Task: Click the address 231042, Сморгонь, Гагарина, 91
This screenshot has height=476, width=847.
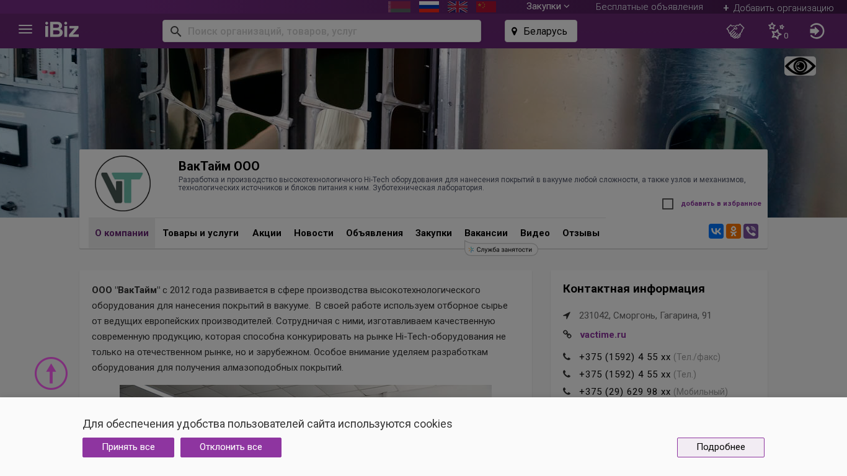Action: (645, 315)
